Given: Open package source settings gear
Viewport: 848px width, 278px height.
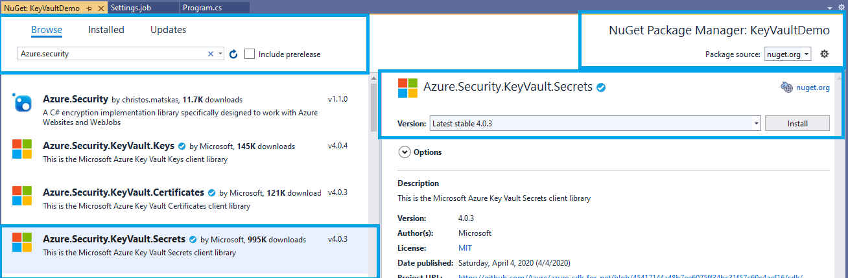Looking at the screenshot, I should click(825, 54).
